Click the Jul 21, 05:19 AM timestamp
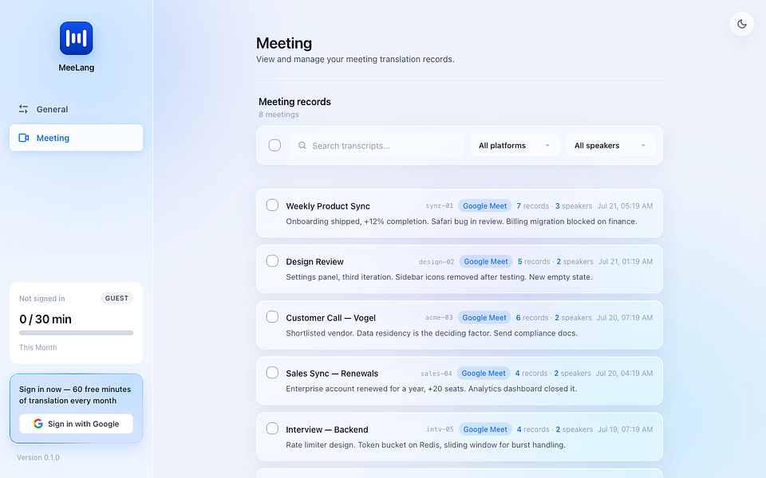 625,206
